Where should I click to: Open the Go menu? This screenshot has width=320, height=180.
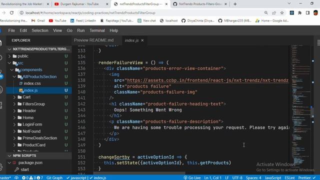click(x=69, y=30)
